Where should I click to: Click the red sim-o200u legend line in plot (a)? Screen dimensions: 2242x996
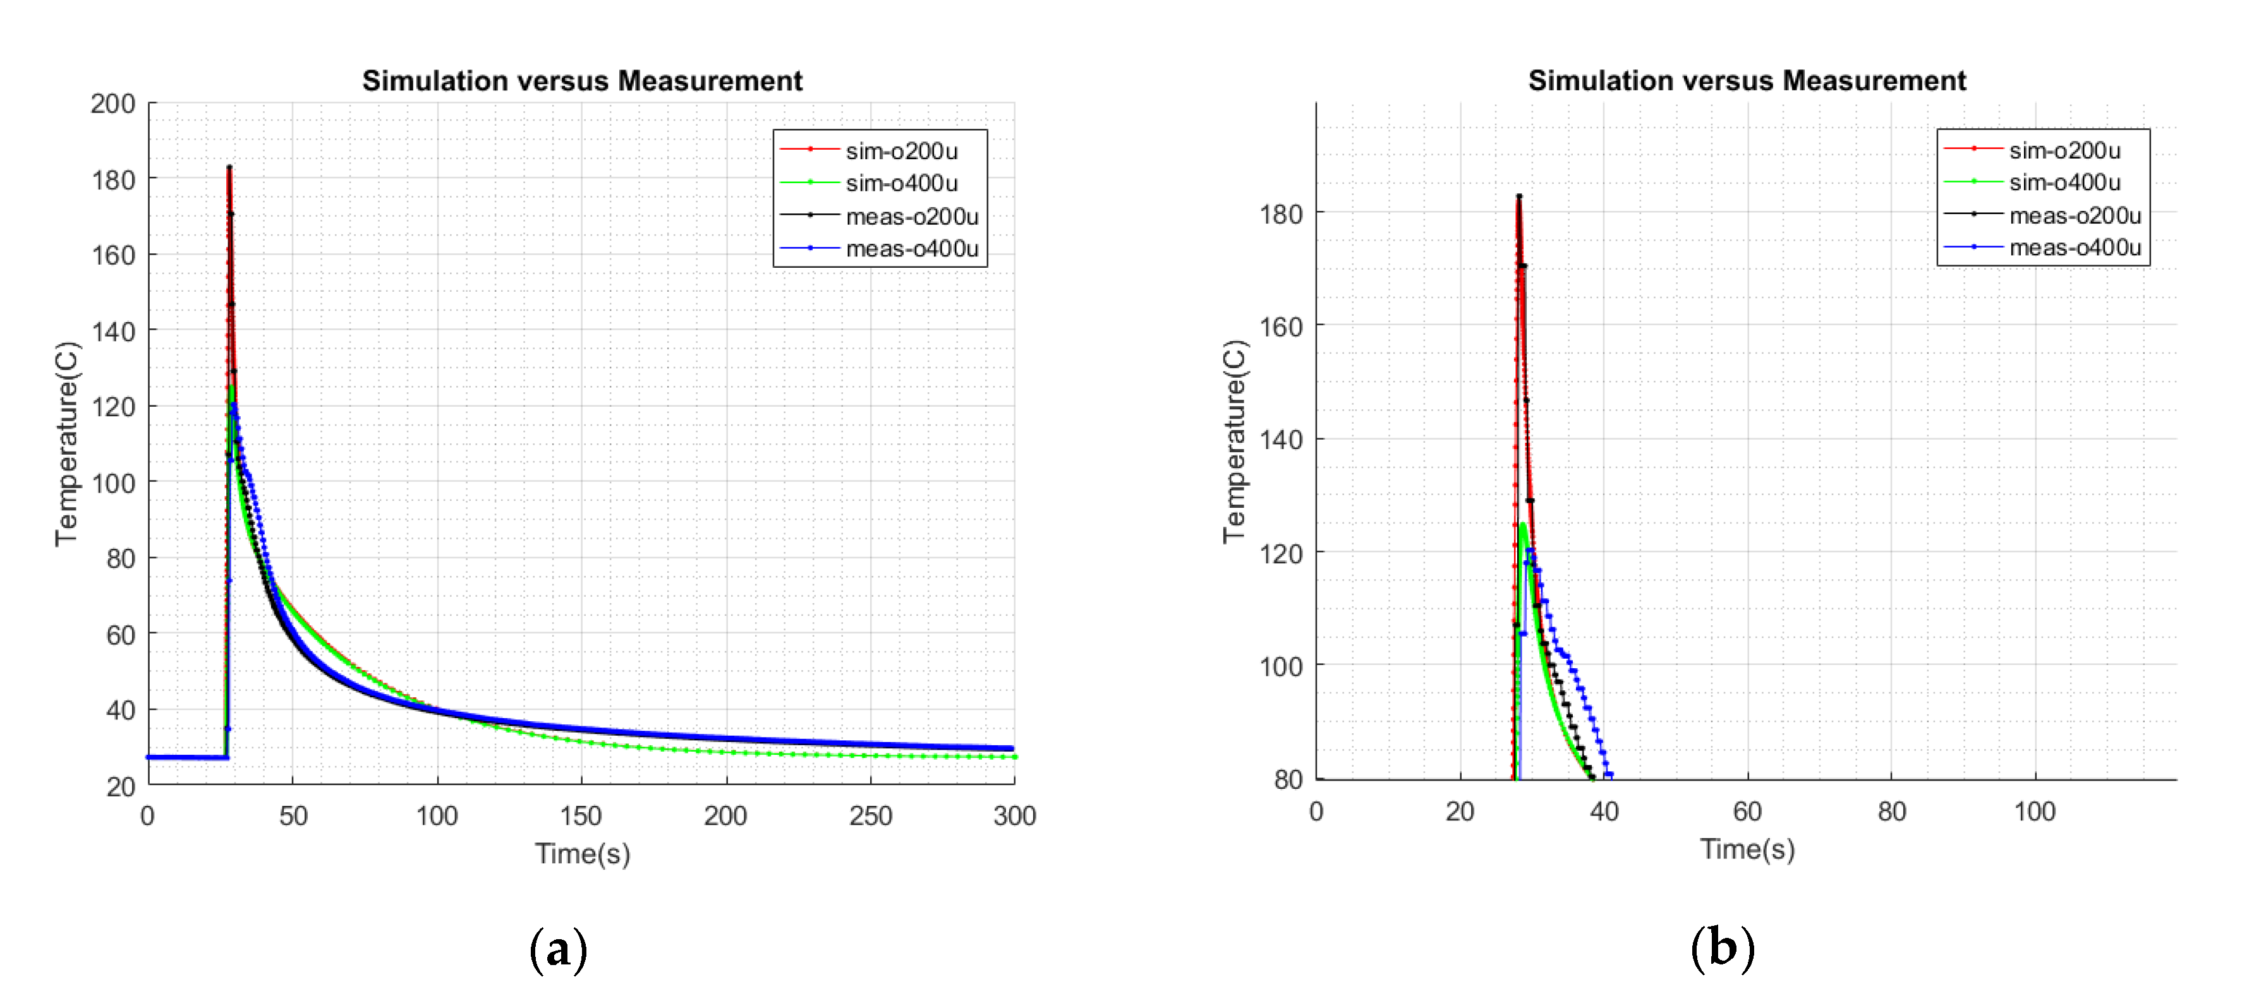click(x=809, y=150)
